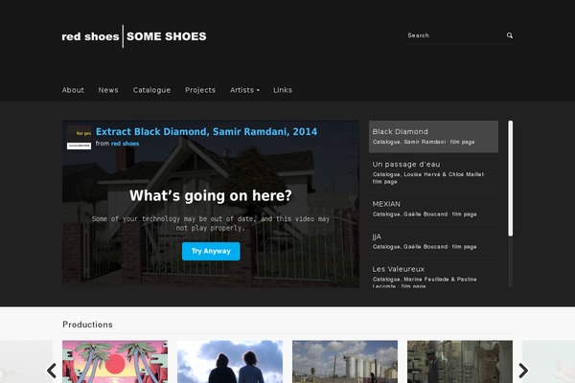Open the News menu item
The height and width of the screenshot is (383, 575).
(108, 90)
